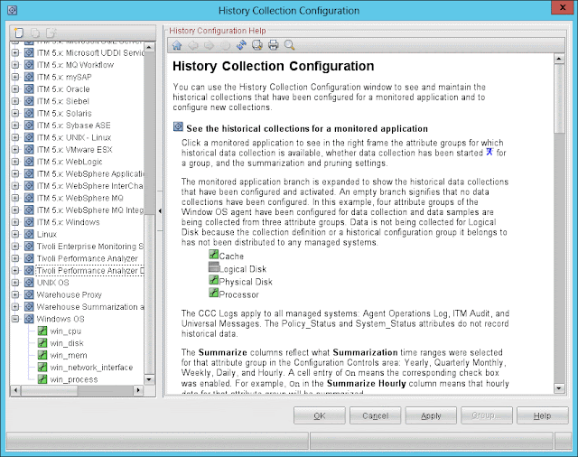Click the UNIX OS application icon

click(x=29, y=283)
